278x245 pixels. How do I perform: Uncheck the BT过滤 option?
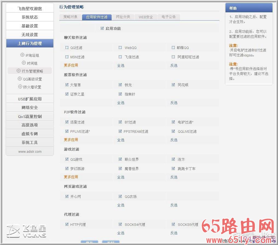click(120, 122)
